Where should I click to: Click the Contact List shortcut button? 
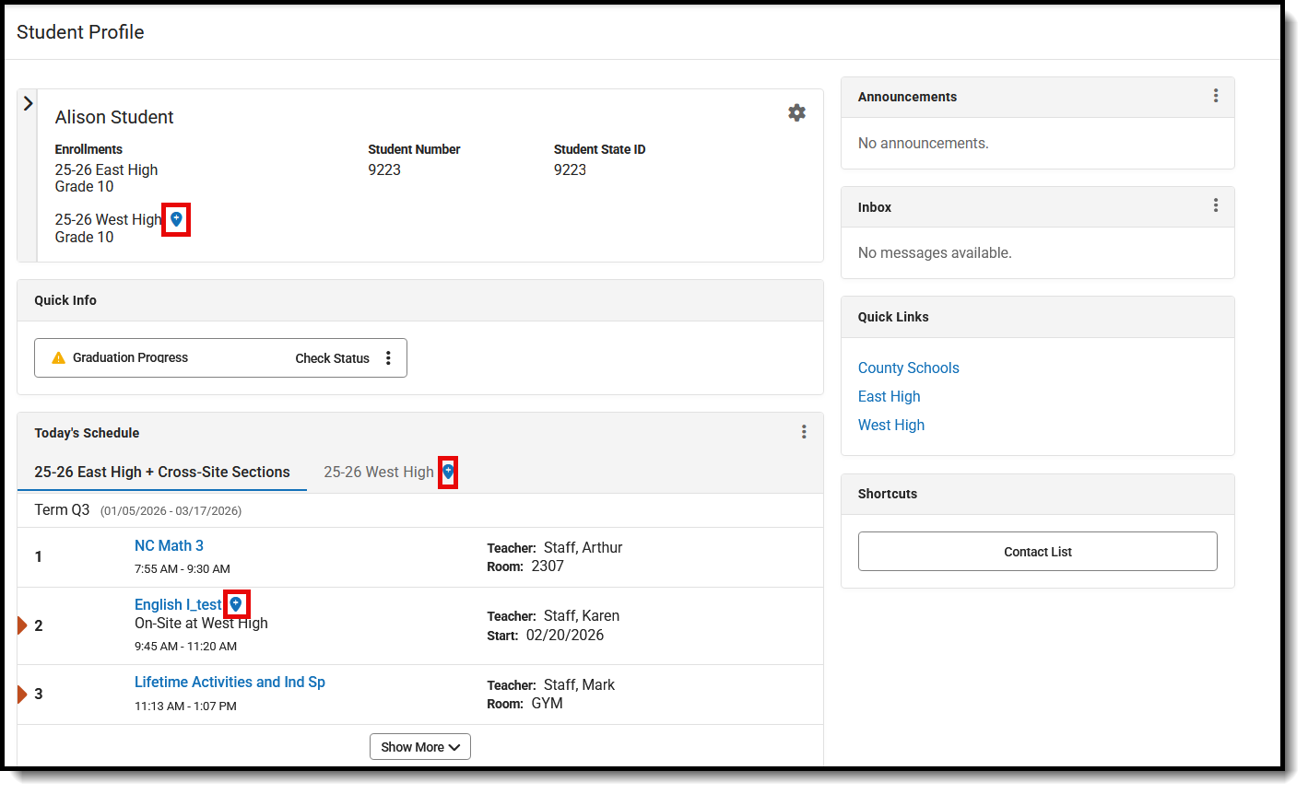coord(1037,551)
